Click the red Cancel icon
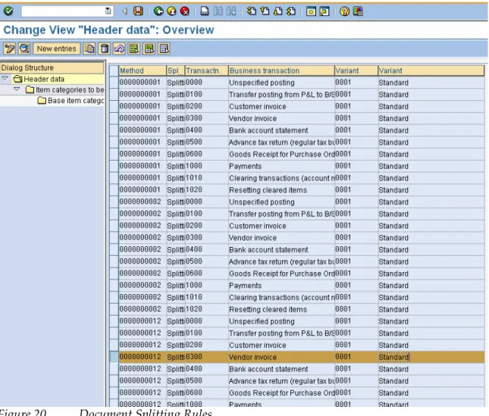Screen dimensions: 489x416 [x=185, y=11]
